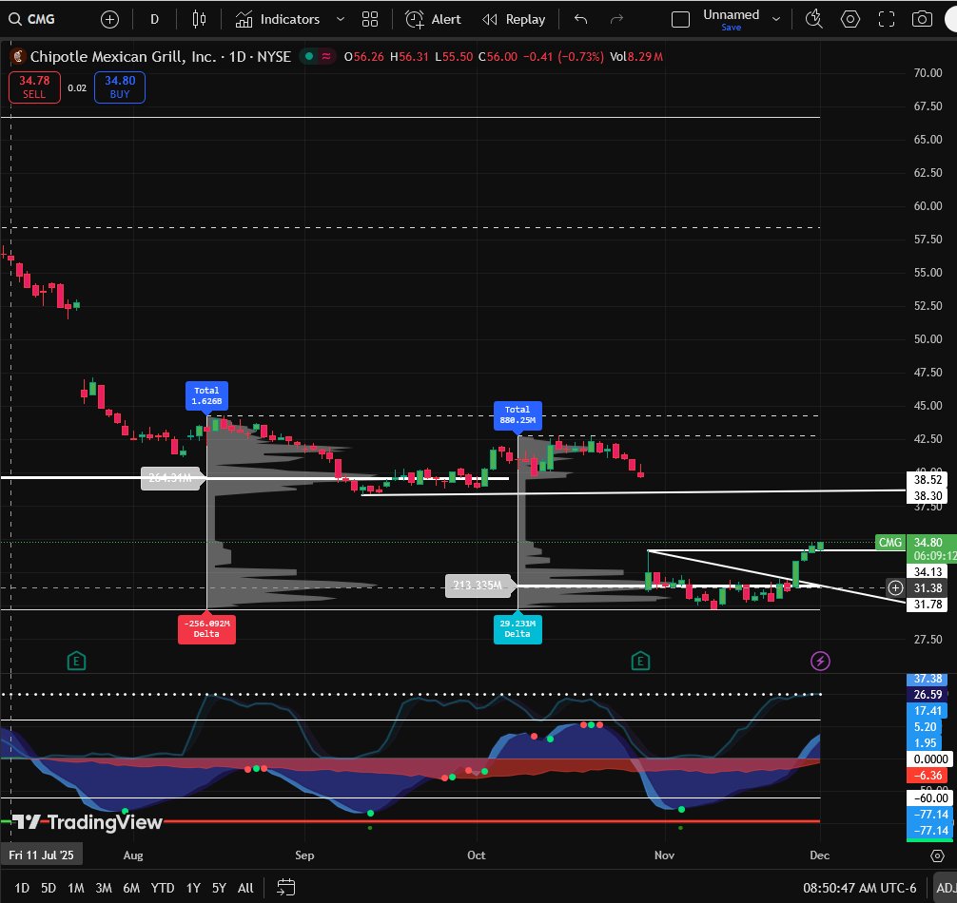Click the 29.231M Delta label
Screen dimensions: 957x903
518,628
